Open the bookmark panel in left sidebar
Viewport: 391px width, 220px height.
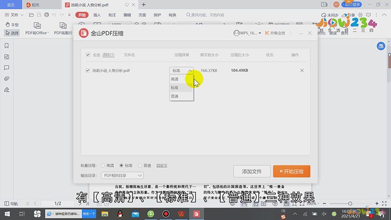point(7,45)
